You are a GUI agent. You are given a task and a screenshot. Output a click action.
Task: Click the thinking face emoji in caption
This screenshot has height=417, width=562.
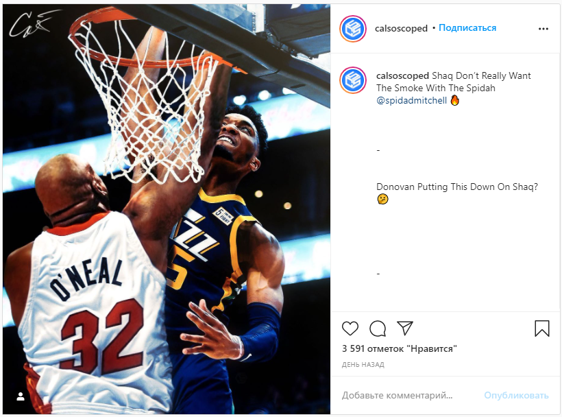point(383,199)
